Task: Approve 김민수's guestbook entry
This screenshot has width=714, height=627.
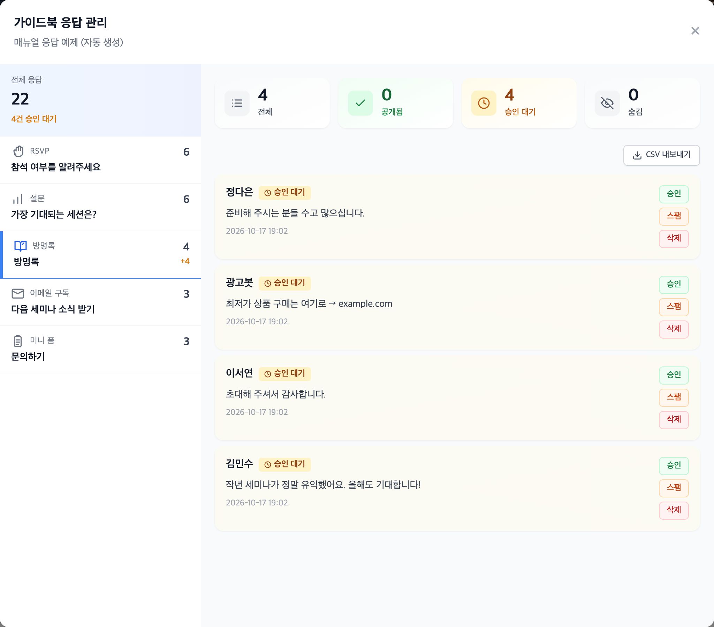Action: coord(674,466)
